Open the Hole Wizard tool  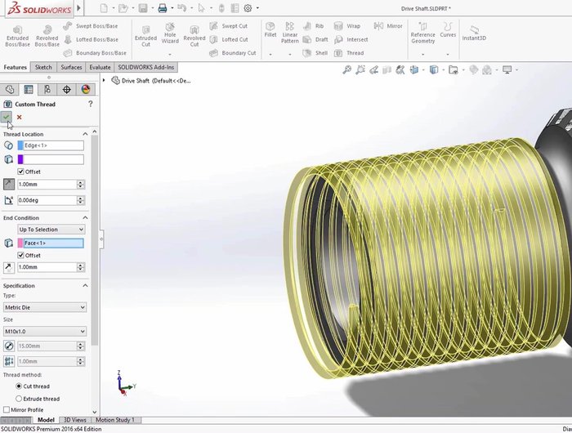[x=169, y=36]
